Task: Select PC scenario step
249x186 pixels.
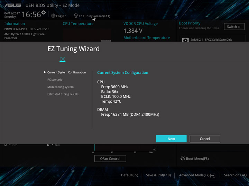Action: click(55, 80)
